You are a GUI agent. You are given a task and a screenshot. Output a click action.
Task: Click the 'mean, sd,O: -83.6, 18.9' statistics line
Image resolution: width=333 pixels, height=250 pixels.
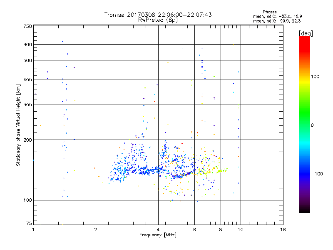click(277, 16)
